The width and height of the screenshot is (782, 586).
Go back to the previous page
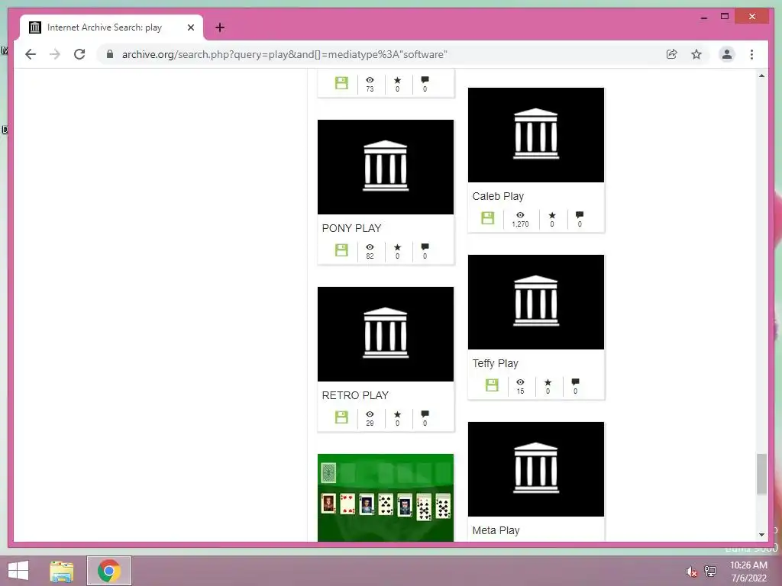pyautogui.click(x=31, y=54)
